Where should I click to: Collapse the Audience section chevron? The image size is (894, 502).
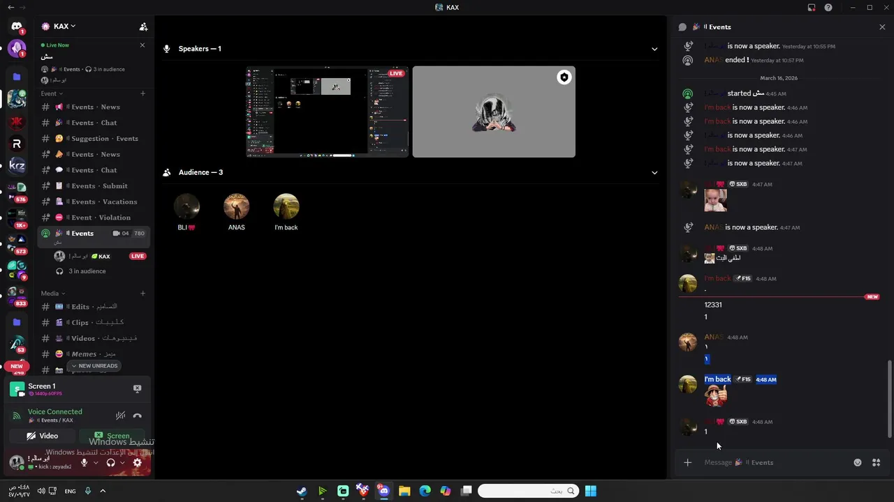coord(654,172)
